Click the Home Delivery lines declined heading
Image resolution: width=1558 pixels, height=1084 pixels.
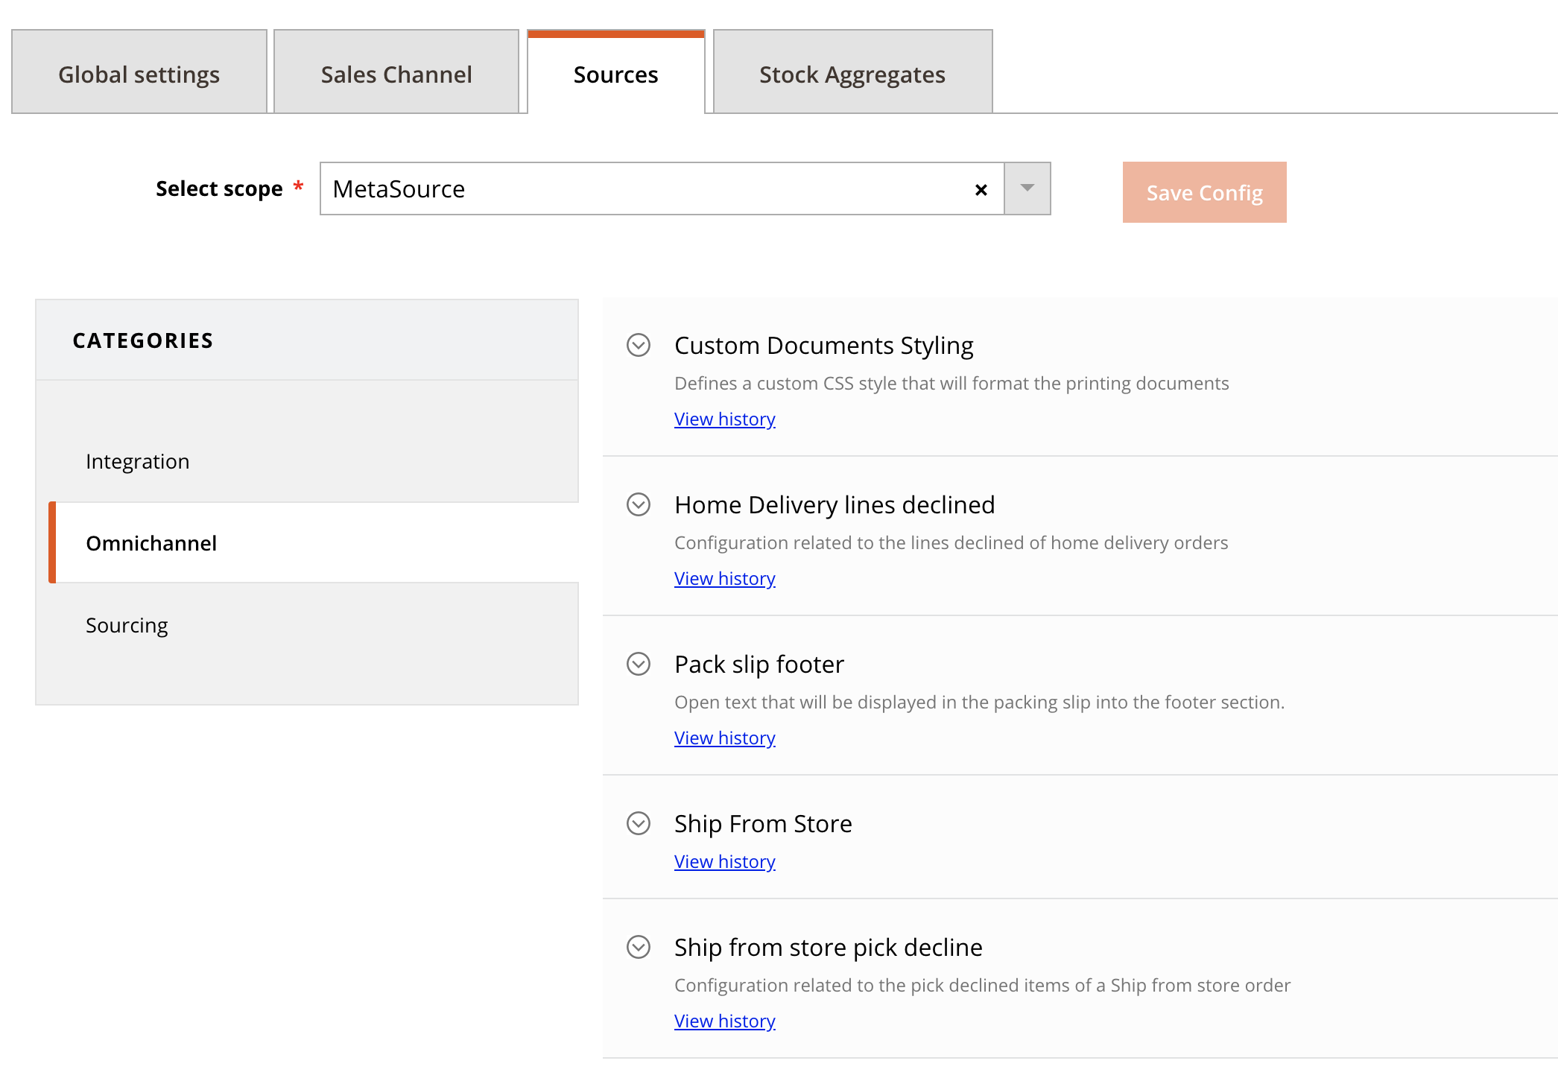pyautogui.click(x=835, y=504)
